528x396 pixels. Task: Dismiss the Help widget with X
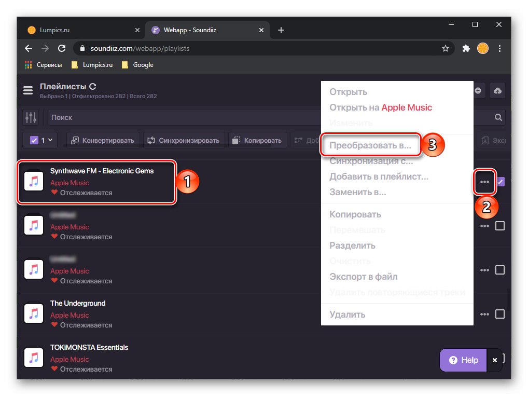[495, 360]
